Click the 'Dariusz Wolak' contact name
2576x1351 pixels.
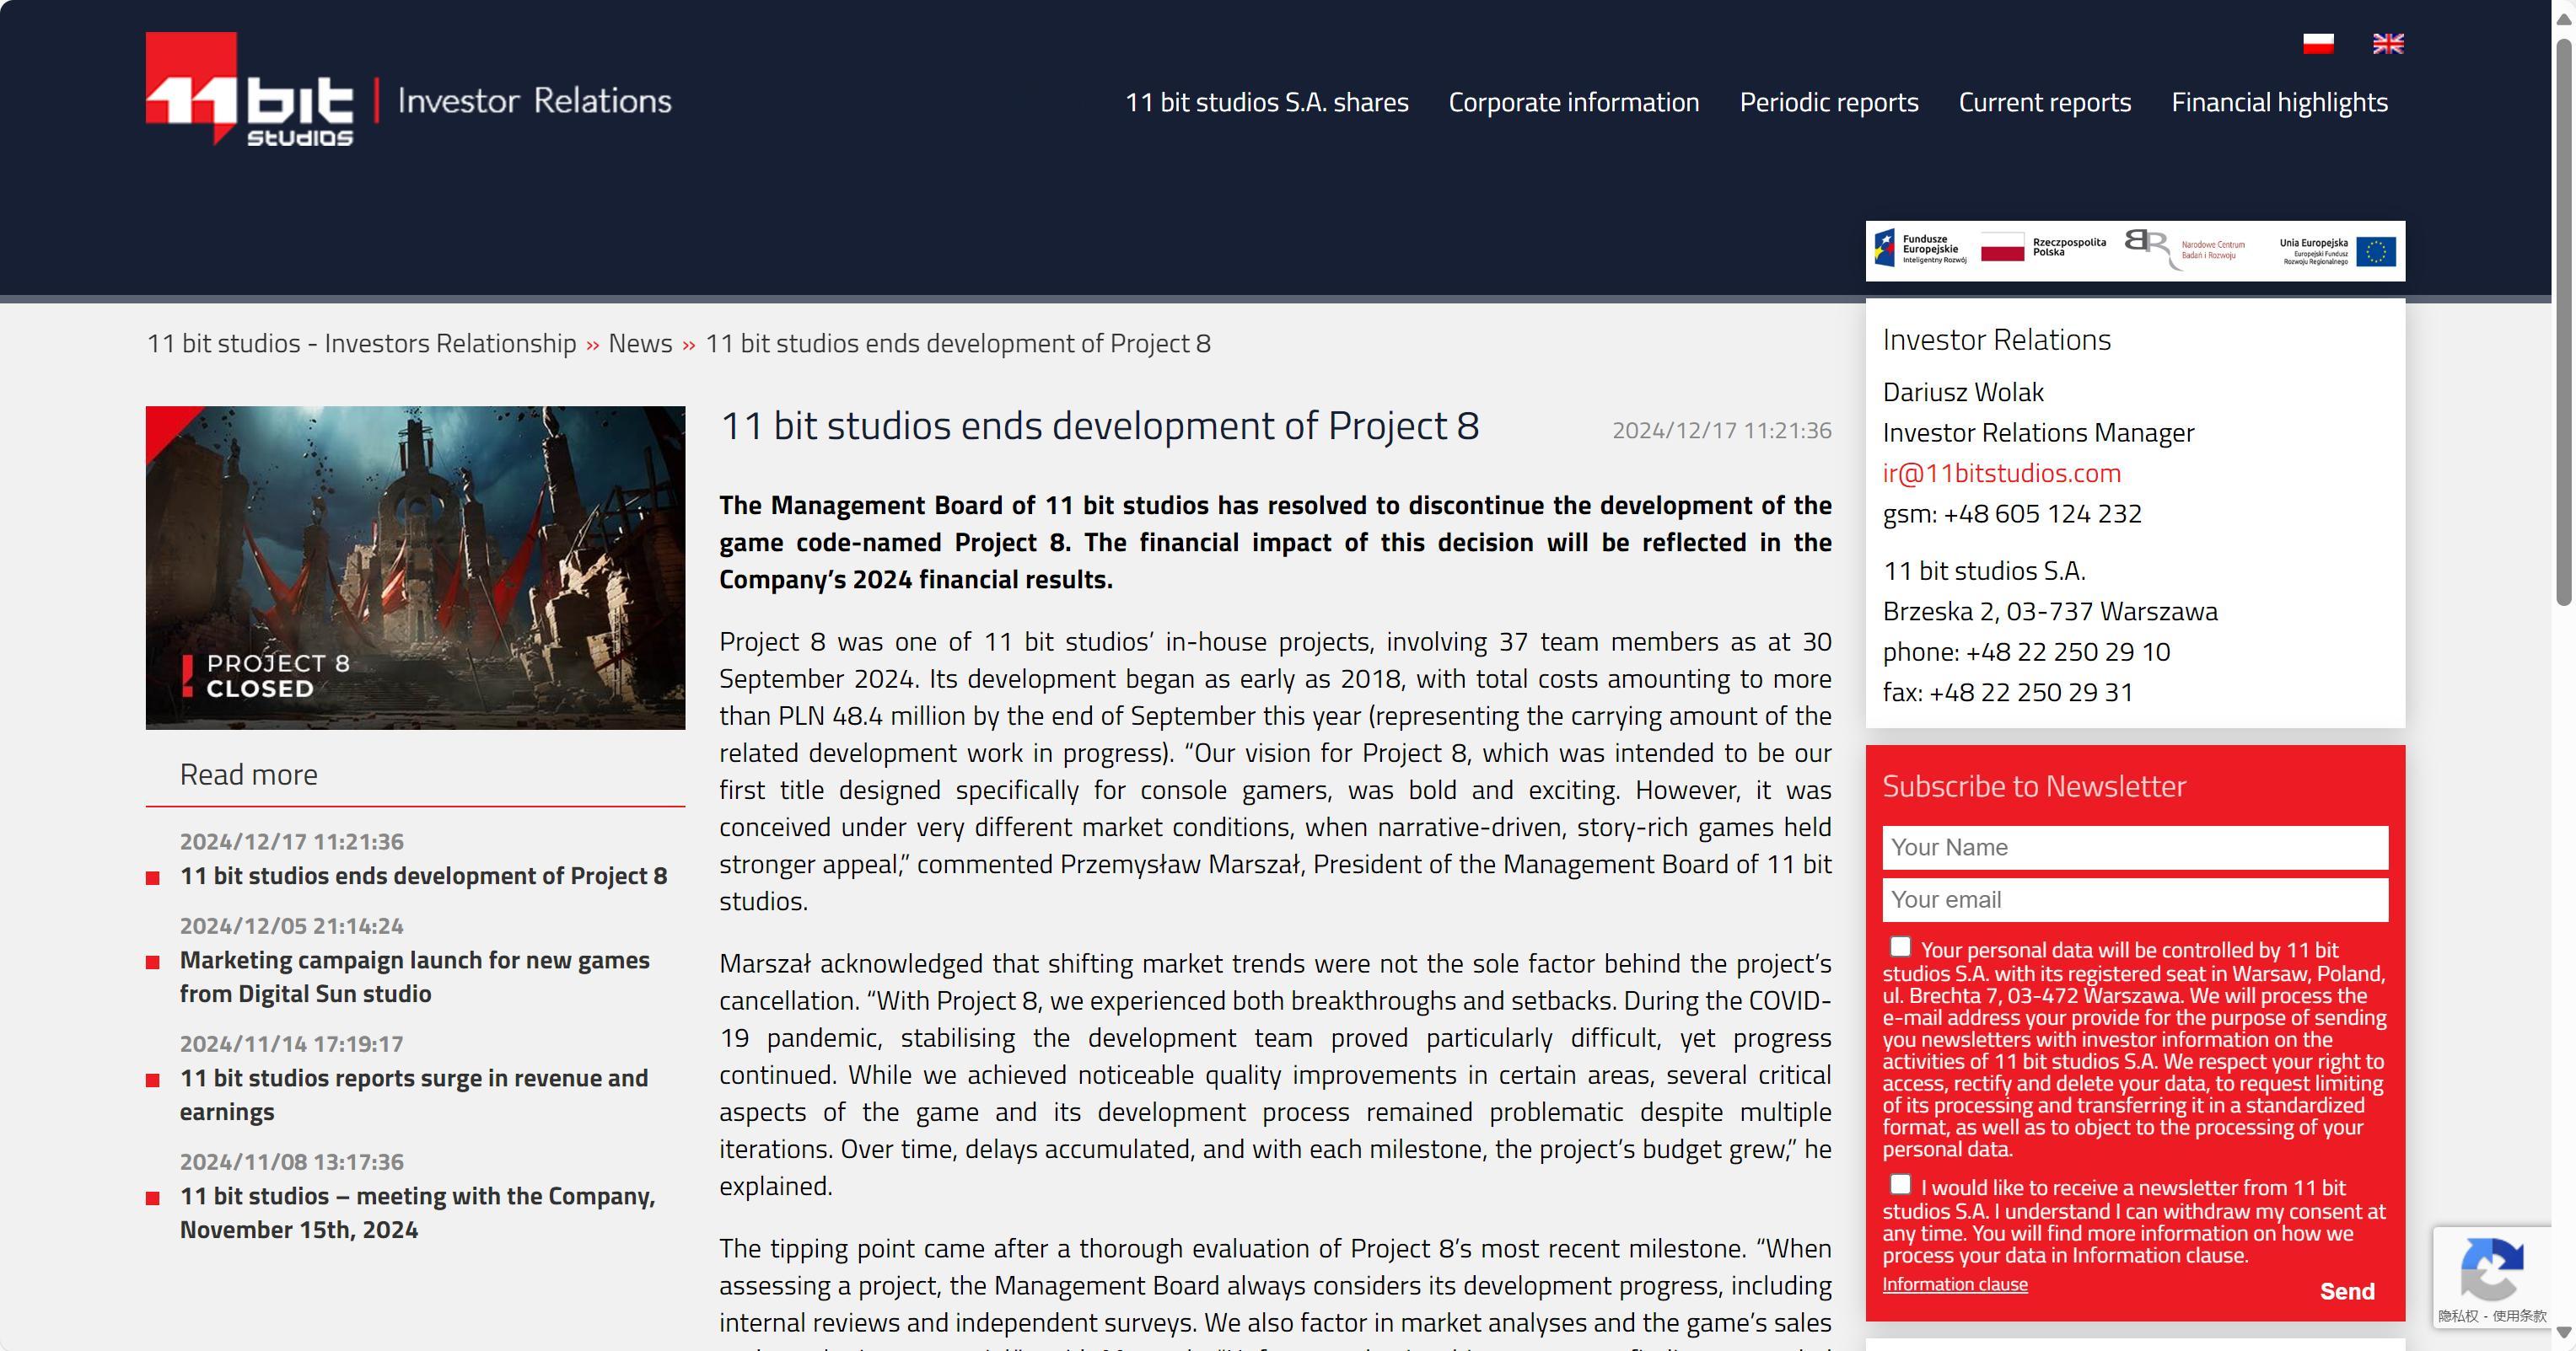click(x=1962, y=392)
